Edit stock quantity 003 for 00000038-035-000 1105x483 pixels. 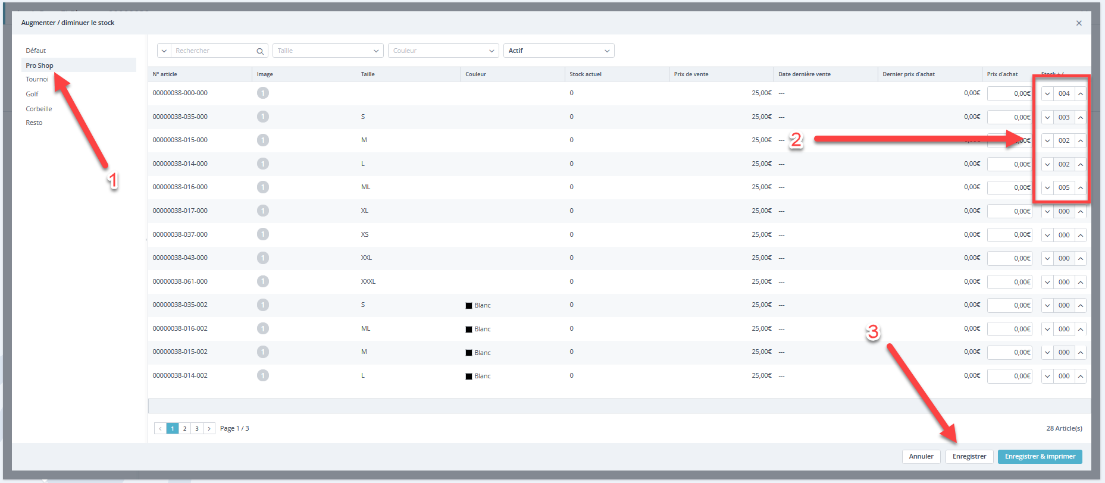[1064, 117]
